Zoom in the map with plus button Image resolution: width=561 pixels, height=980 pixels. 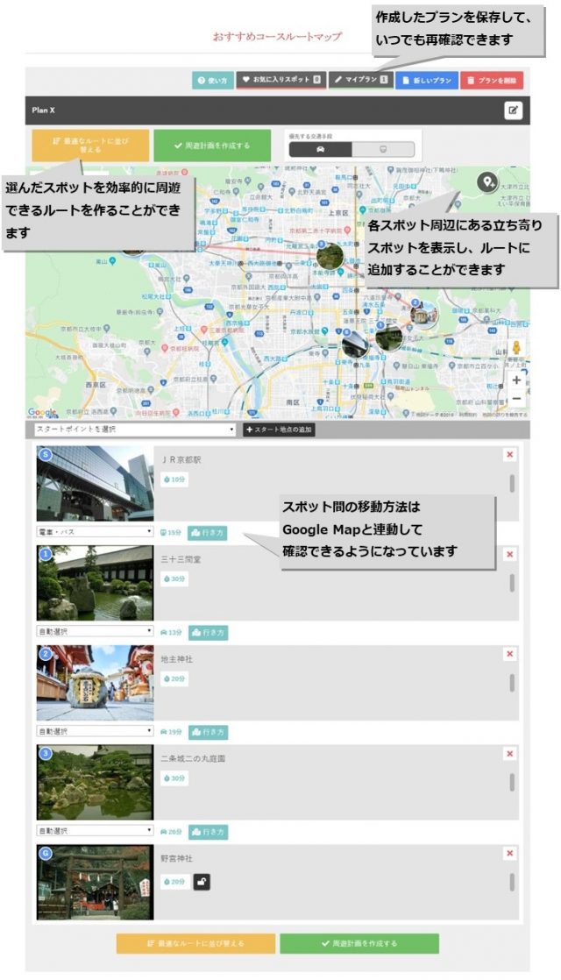[516, 380]
